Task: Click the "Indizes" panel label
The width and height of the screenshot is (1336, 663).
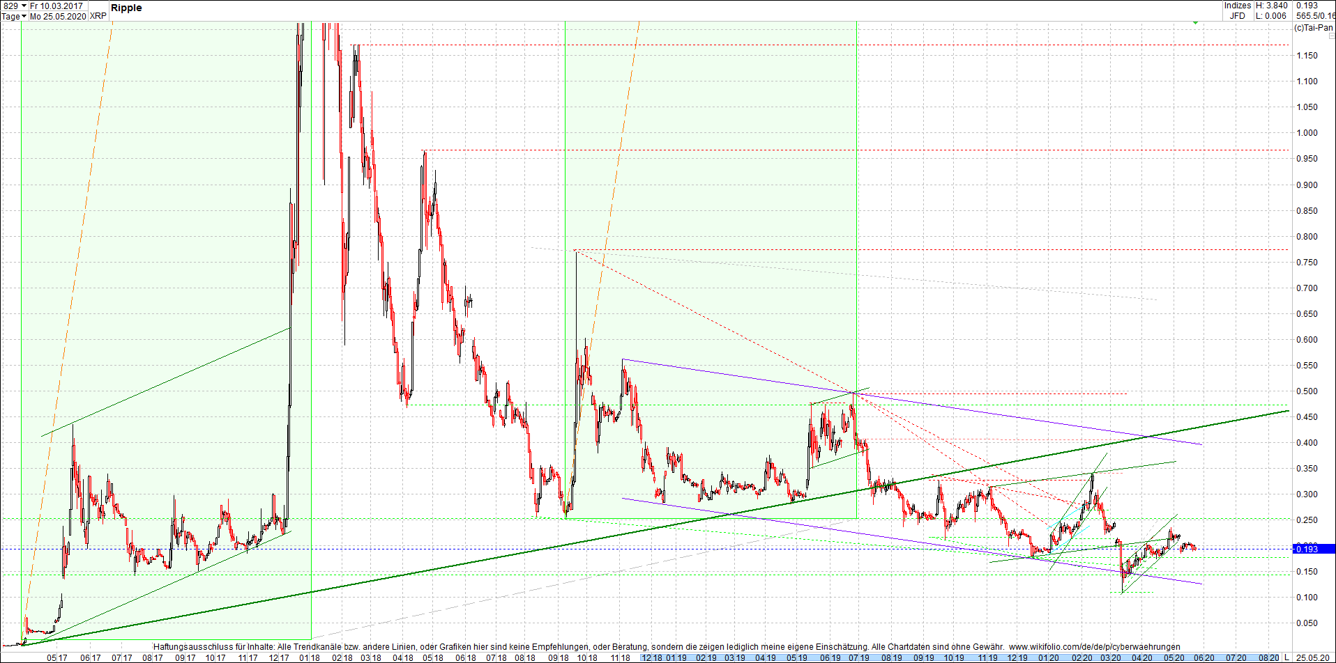Action: (x=1238, y=5)
